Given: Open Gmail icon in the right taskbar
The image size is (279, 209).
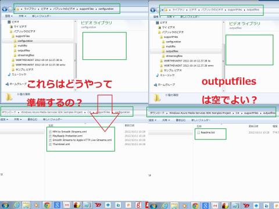Looking at the screenshot, I should tap(215, 206).
